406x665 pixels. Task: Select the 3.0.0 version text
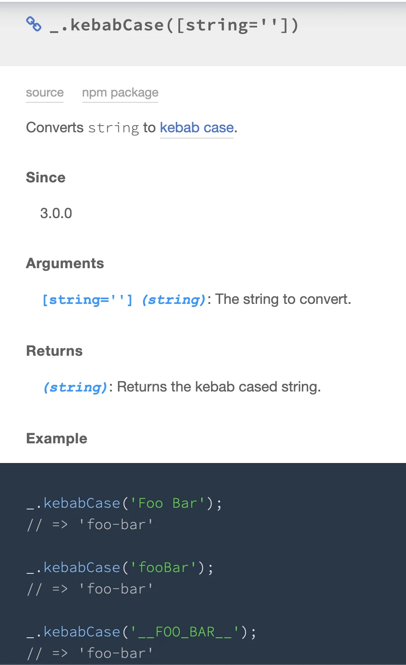[x=56, y=213]
